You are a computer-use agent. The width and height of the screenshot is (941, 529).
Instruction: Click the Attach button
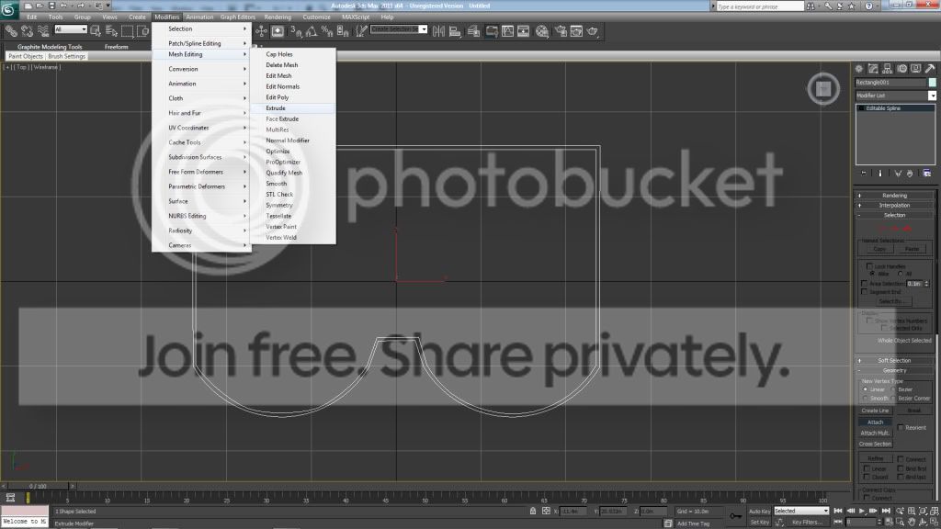tap(875, 422)
